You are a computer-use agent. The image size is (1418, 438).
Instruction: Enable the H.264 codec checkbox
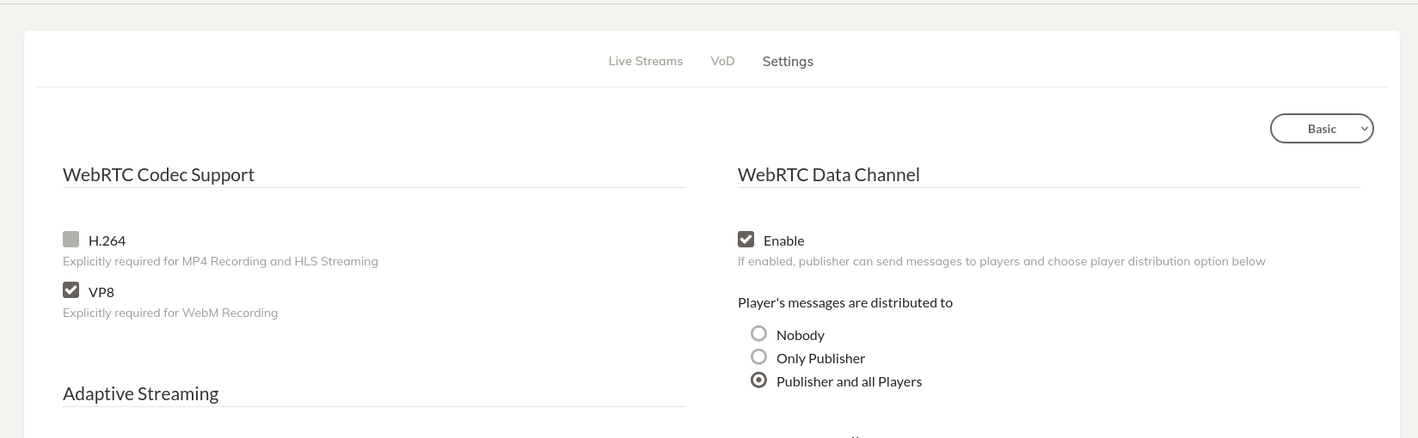click(x=71, y=239)
